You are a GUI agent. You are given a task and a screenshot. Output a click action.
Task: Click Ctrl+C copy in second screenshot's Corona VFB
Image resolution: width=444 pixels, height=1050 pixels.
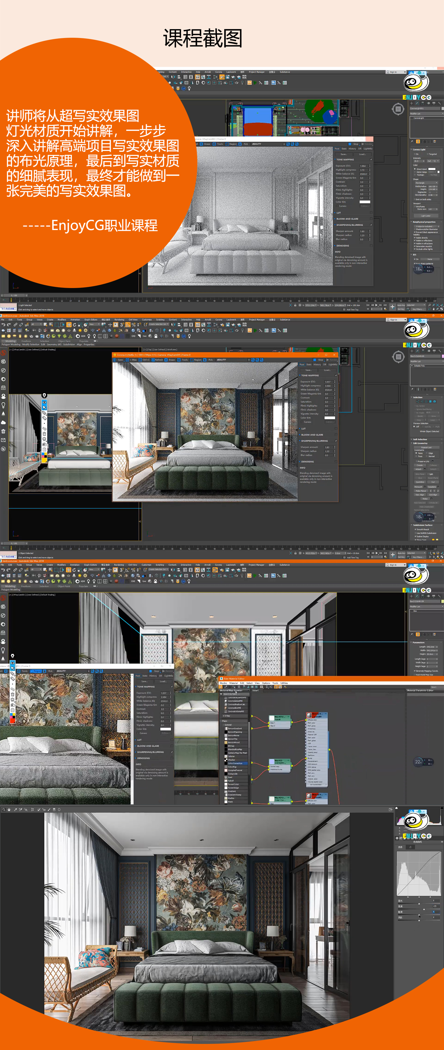pyautogui.click(x=144, y=360)
